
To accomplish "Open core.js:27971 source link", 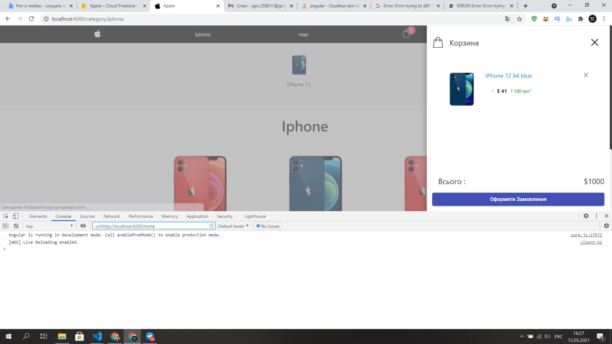I will pos(586,235).
